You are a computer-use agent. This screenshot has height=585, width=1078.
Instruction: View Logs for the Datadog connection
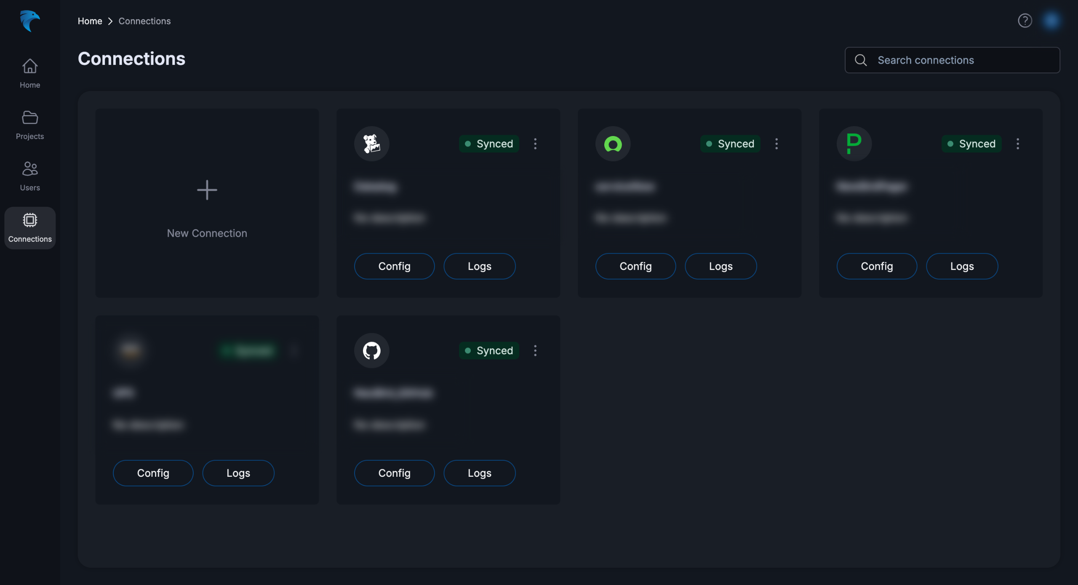coord(479,266)
